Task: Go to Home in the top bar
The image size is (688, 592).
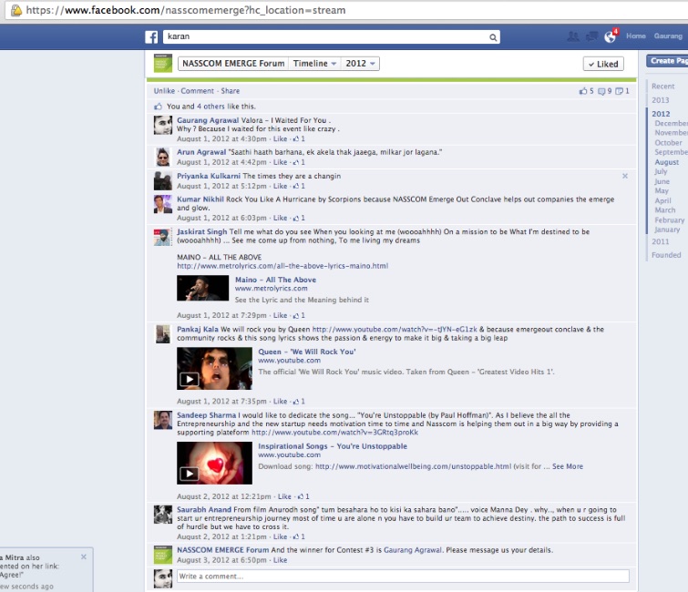Action: click(x=636, y=36)
